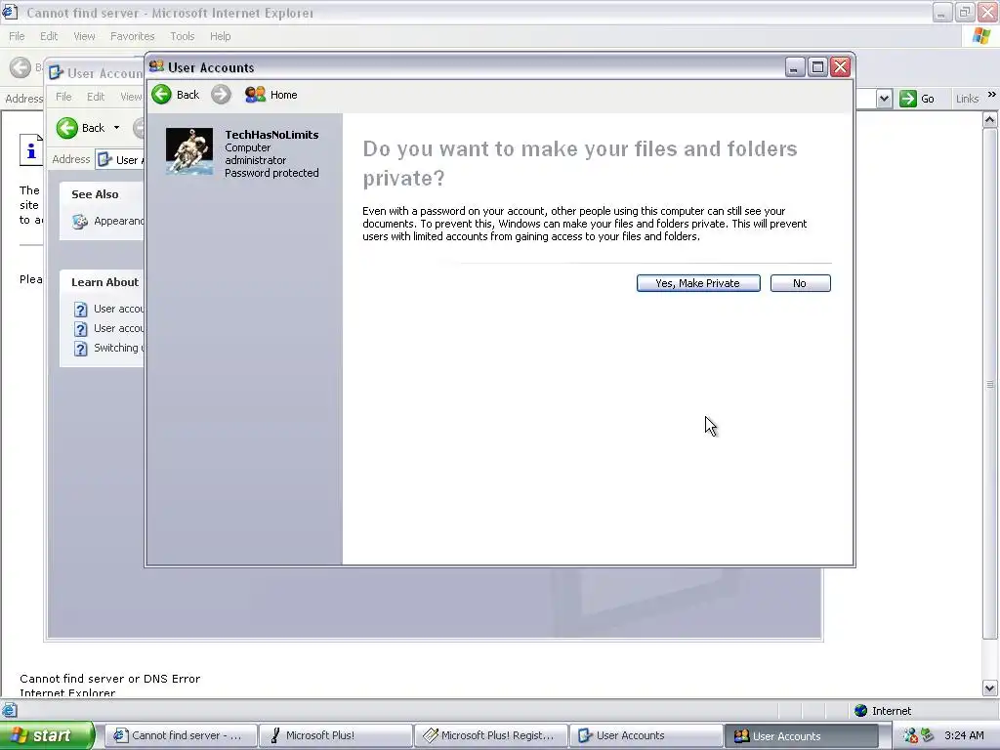Click the second User accounts help icon under Learn About
The width and height of the screenshot is (1000, 750).
click(x=80, y=329)
